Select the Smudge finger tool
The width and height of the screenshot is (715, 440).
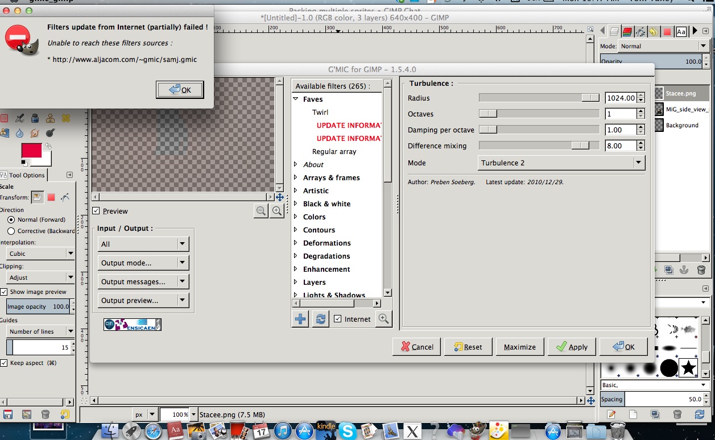click(35, 133)
